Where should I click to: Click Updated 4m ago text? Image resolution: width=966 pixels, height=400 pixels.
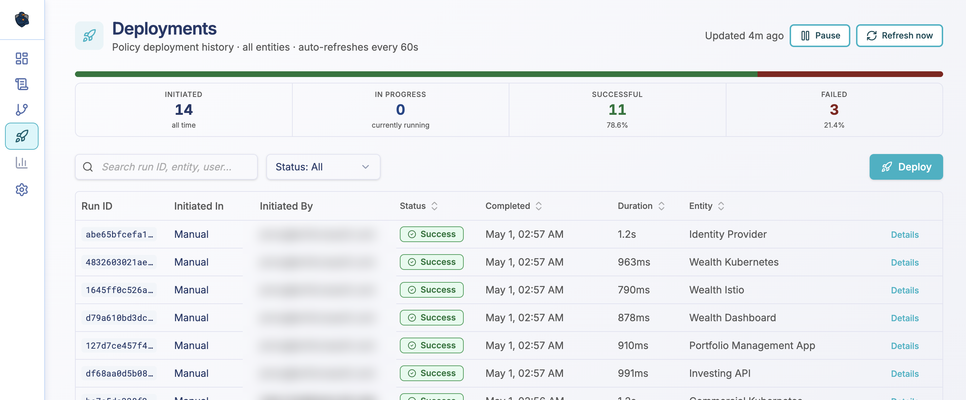744,36
